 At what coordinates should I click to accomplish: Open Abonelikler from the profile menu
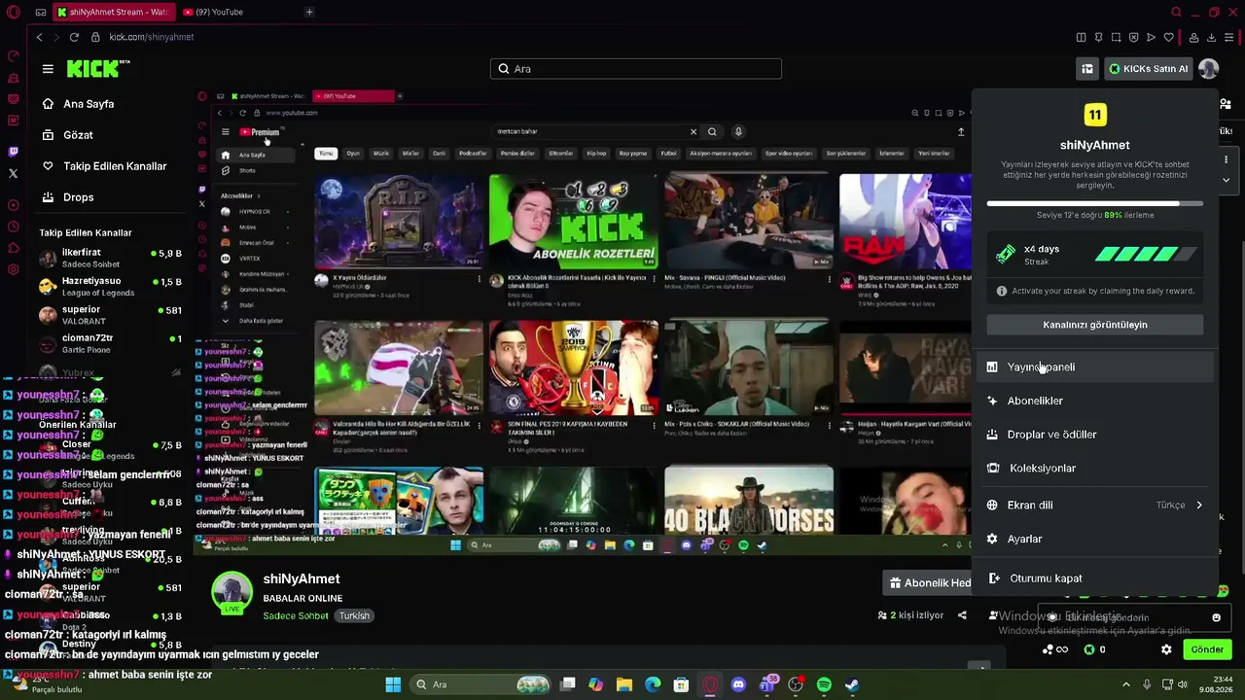tap(1095, 401)
